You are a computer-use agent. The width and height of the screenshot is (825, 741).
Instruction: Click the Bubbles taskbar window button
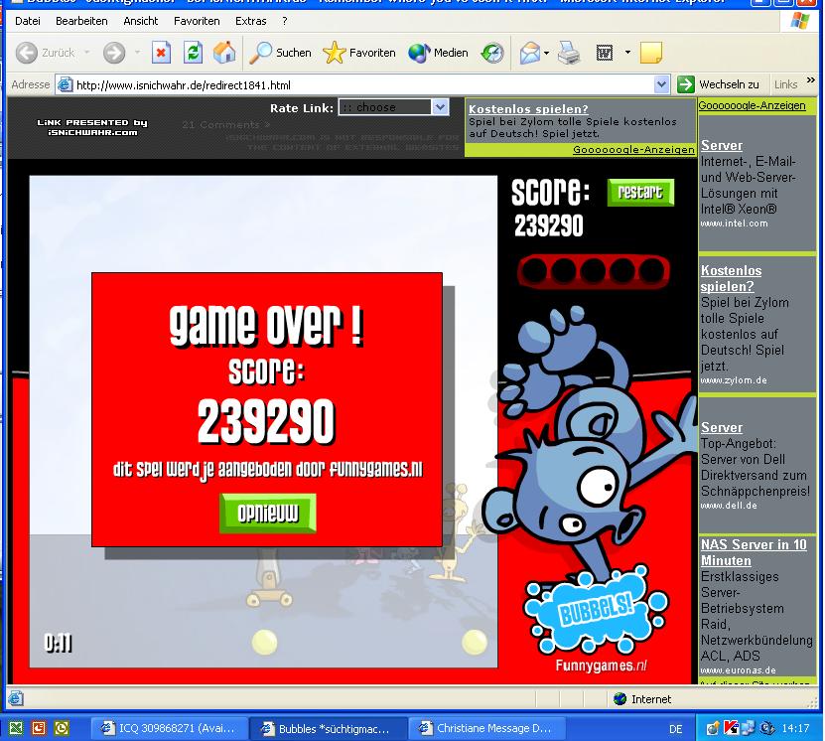pos(328,728)
